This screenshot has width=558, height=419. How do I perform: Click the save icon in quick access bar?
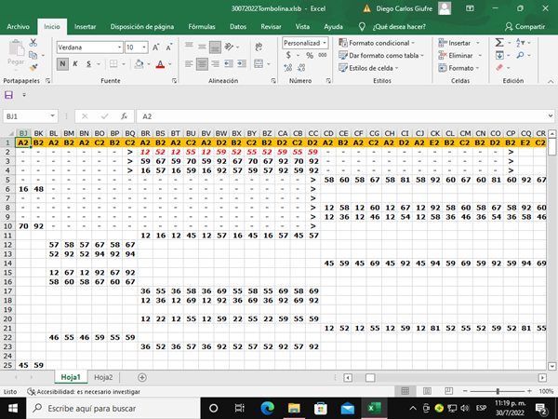tap(9, 95)
